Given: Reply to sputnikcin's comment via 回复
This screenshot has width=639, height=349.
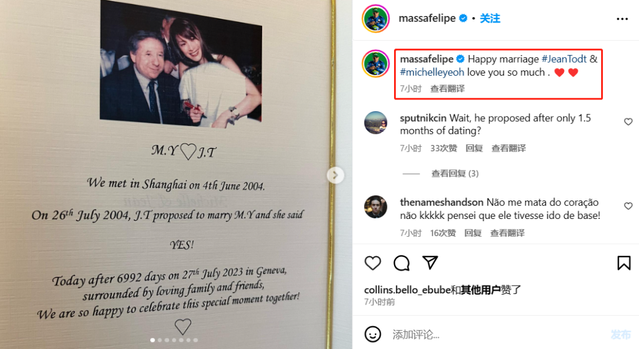Looking at the screenshot, I should 474,148.
